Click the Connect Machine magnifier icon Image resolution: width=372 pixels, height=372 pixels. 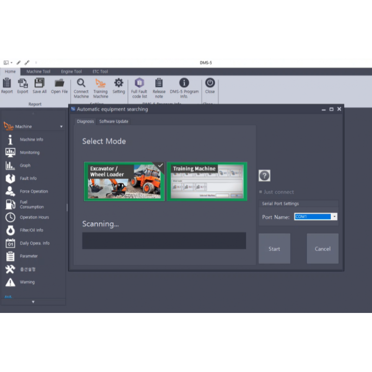(81, 83)
